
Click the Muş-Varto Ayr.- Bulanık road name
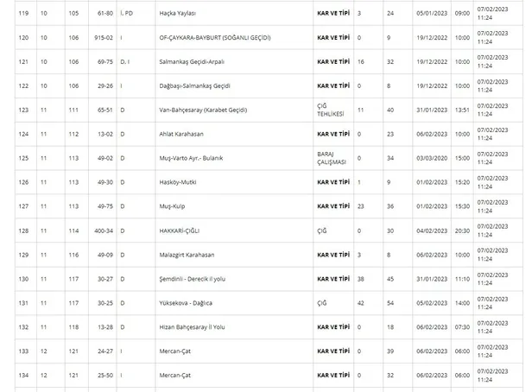(x=199, y=158)
